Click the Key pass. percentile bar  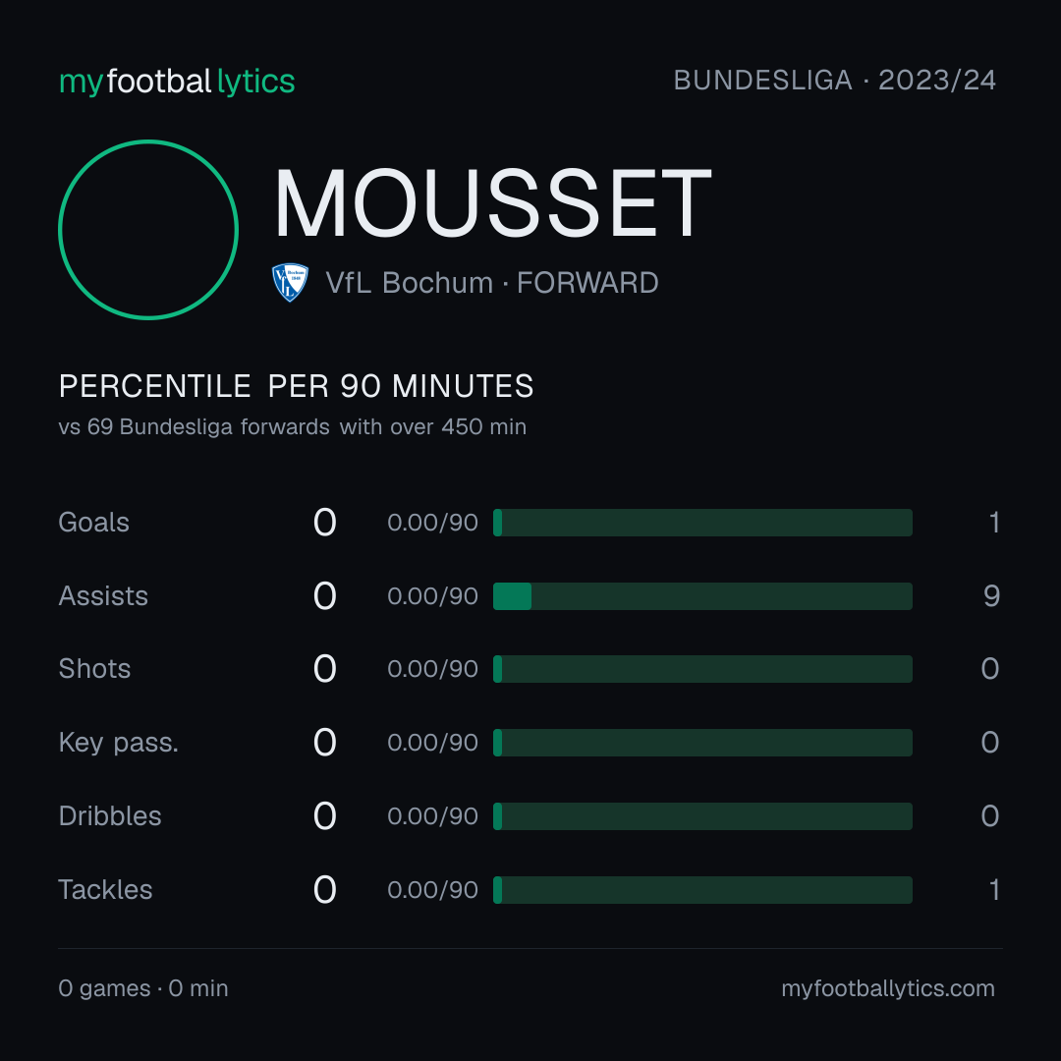702,743
